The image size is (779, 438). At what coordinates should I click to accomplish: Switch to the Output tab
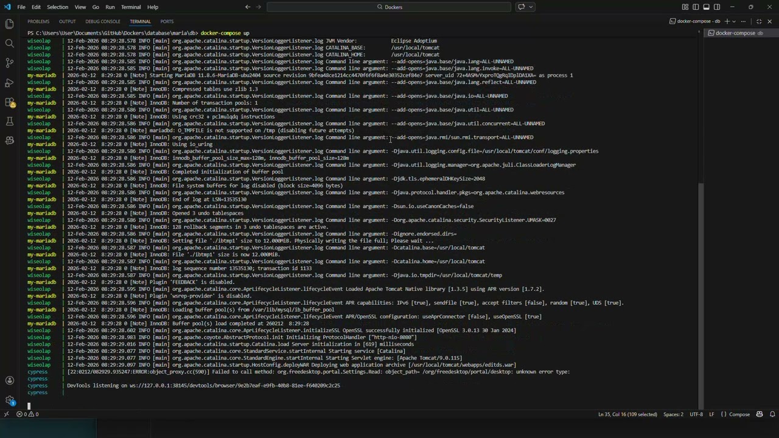[68, 21]
